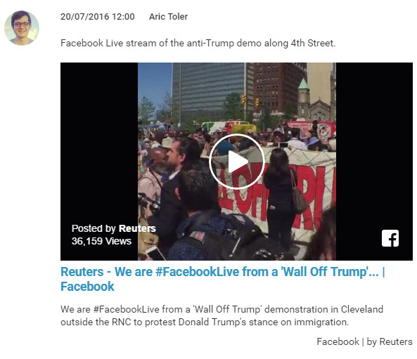
Task: Click the red-lettered protest banner in video
Action: [274, 191]
